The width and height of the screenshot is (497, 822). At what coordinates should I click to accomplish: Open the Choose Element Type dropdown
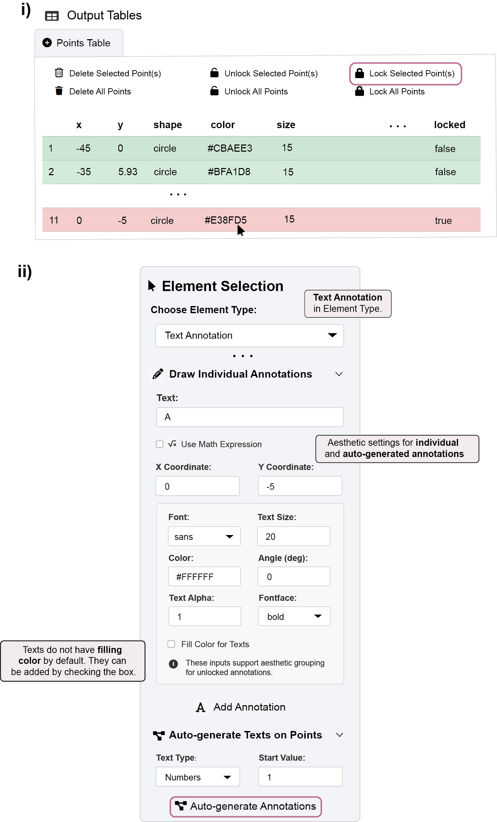[x=249, y=335]
